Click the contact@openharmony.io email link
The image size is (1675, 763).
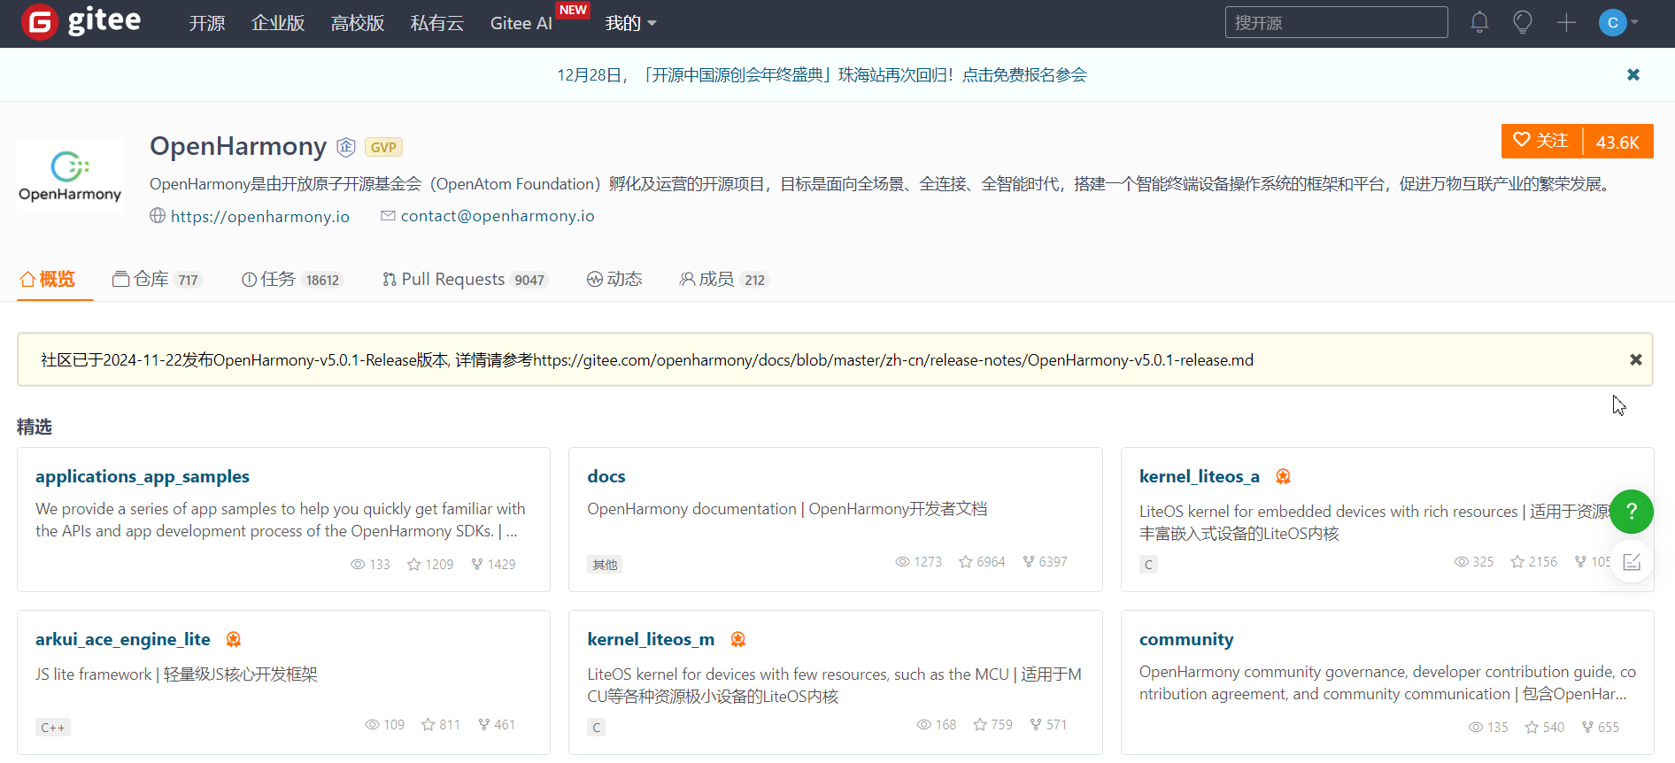point(498,216)
